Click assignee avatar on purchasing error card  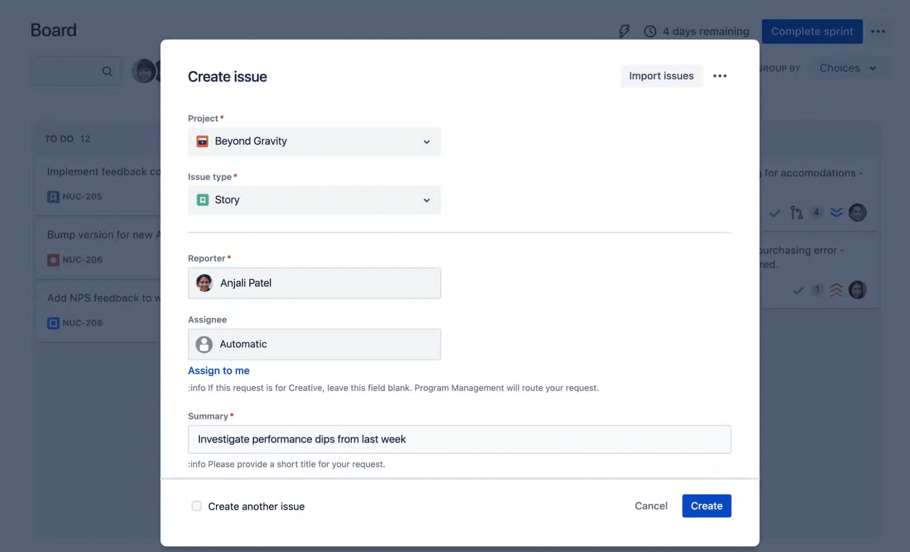[x=858, y=290]
